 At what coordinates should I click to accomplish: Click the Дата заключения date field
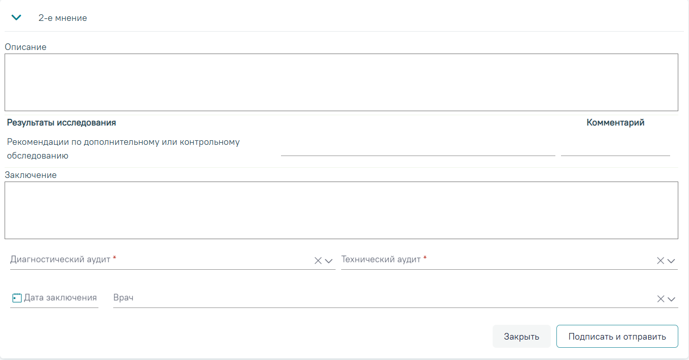(54, 298)
